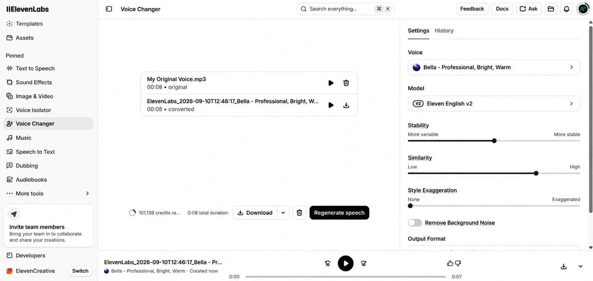Click the playback progress bar
Image resolution: width=593 pixels, height=281 pixels.
click(x=345, y=277)
